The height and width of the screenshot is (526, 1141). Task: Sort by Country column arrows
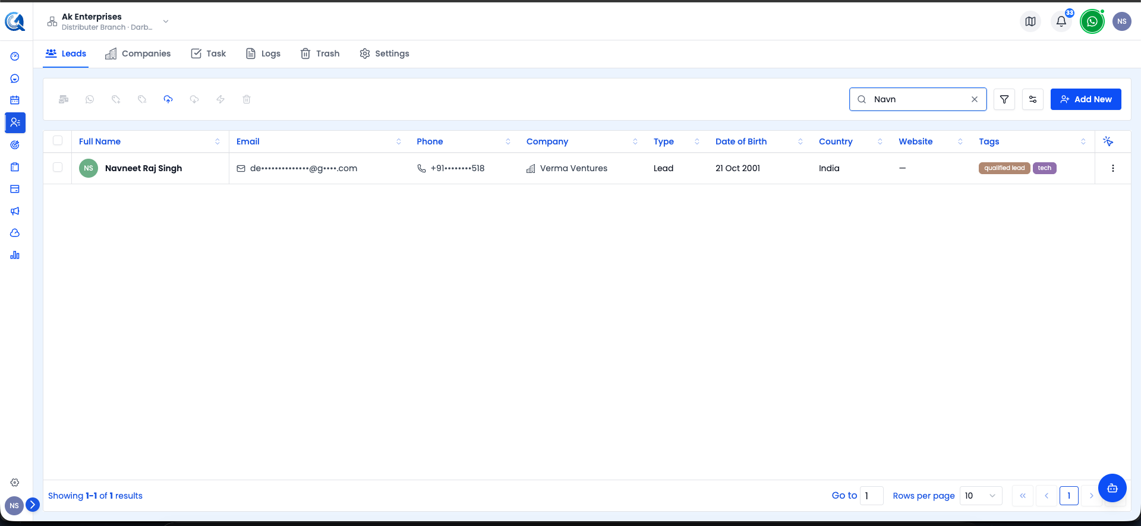click(880, 141)
